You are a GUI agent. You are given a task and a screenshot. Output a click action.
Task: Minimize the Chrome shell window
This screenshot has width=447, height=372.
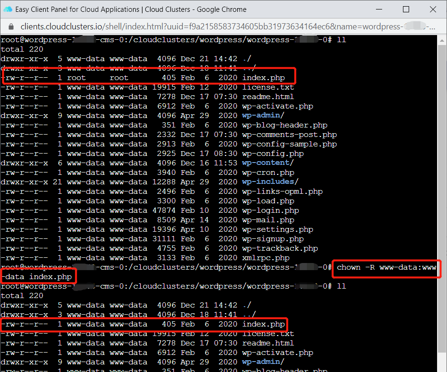click(x=380, y=9)
